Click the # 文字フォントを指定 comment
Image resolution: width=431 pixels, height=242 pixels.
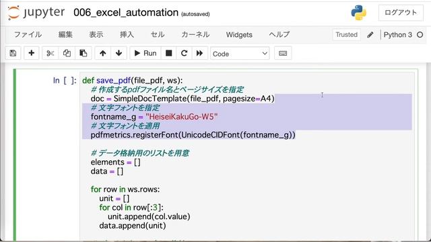pyautogui.click(x=125, y=108)
